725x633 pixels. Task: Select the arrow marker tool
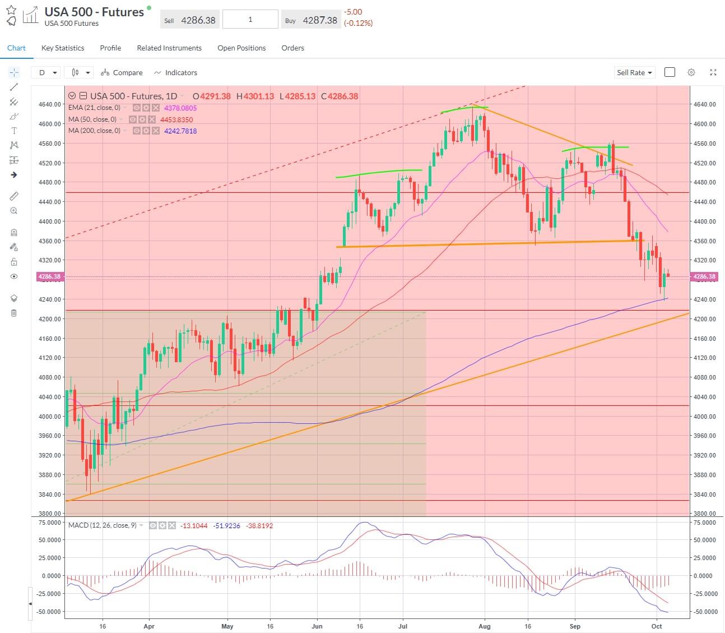click(14, 175)
